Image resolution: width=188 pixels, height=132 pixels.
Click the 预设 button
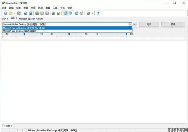pos(173,24)
